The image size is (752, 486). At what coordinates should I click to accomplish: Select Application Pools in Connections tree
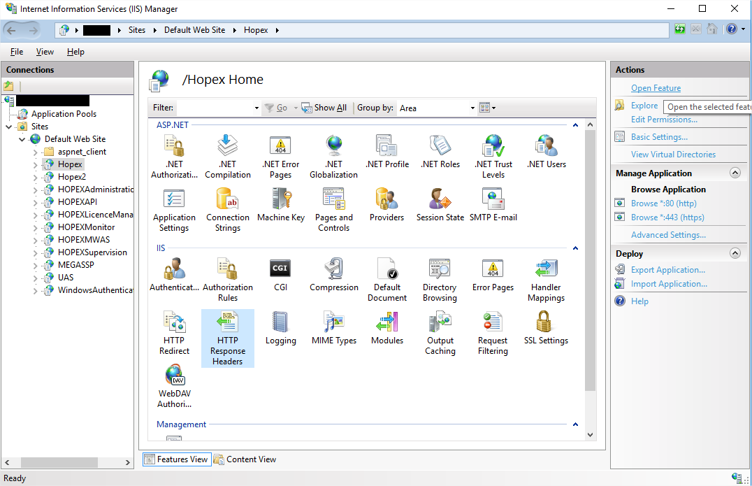click(64, 114)
